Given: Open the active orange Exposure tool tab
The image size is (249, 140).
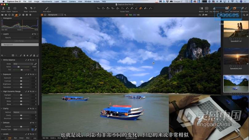Looking at the screenshot, I should click(16, 15).
